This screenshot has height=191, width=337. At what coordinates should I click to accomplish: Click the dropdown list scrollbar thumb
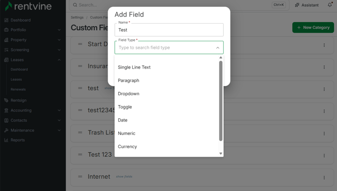coord(221,101)
